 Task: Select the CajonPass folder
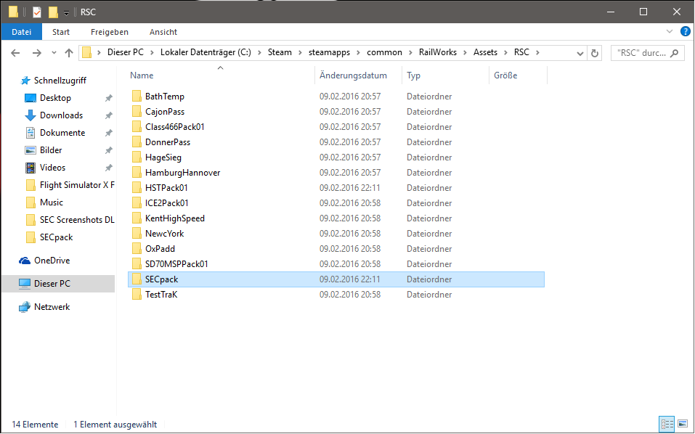pyautogui.click(x=164, y=112)
